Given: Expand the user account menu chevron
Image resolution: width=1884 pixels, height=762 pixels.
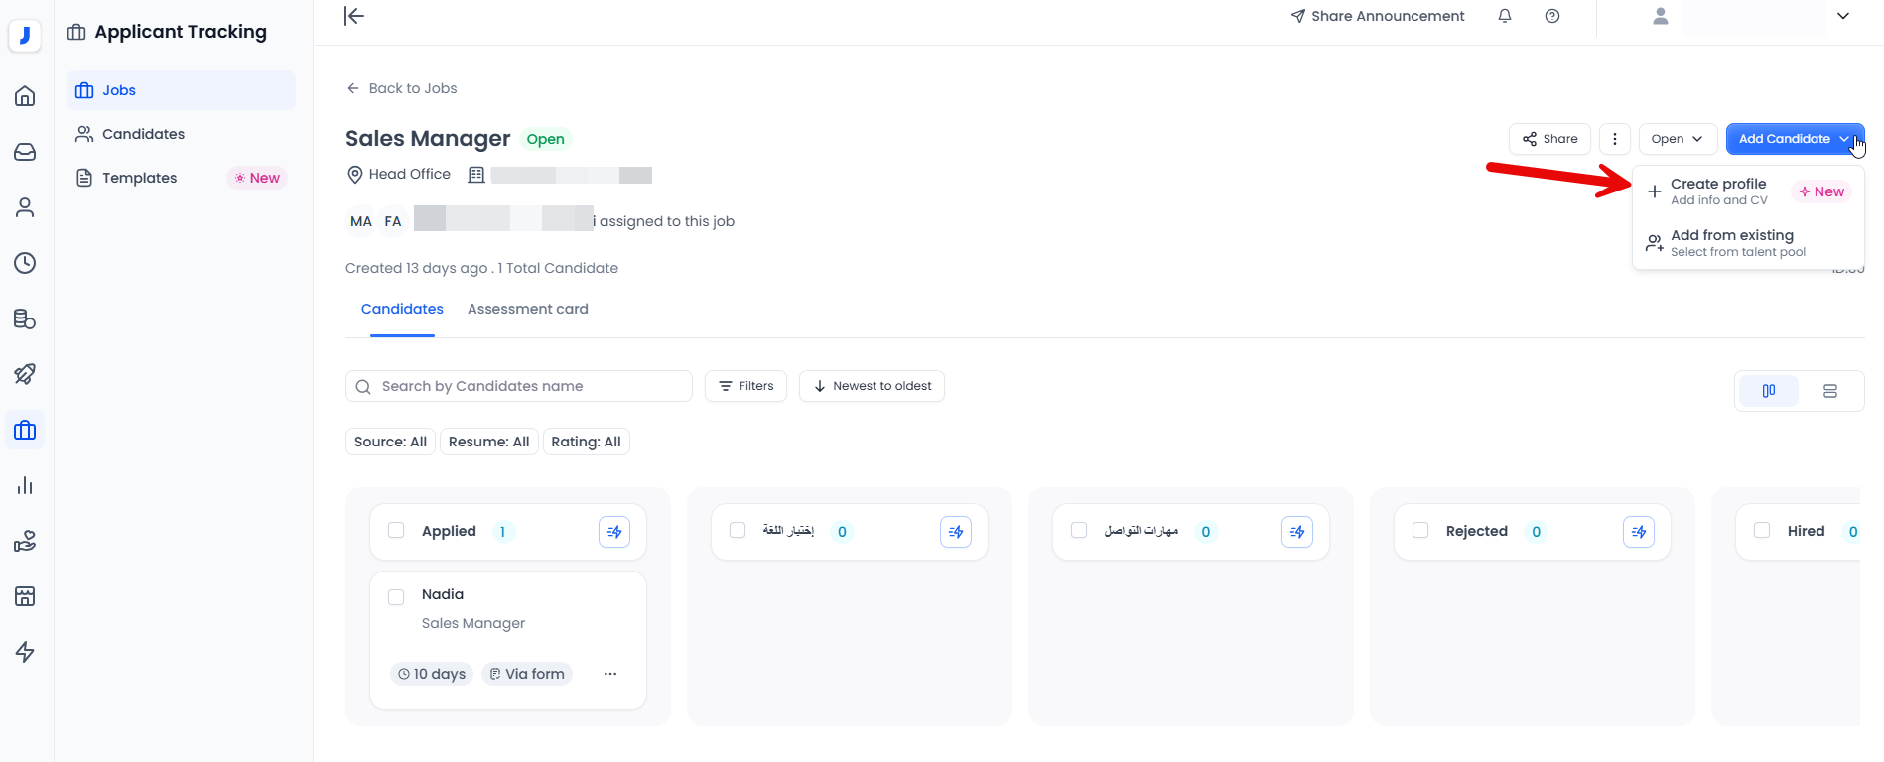Looking at the screenshot, I should (x=1842, y=16).
